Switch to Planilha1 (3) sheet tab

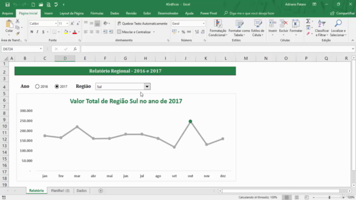coord(60,191)
